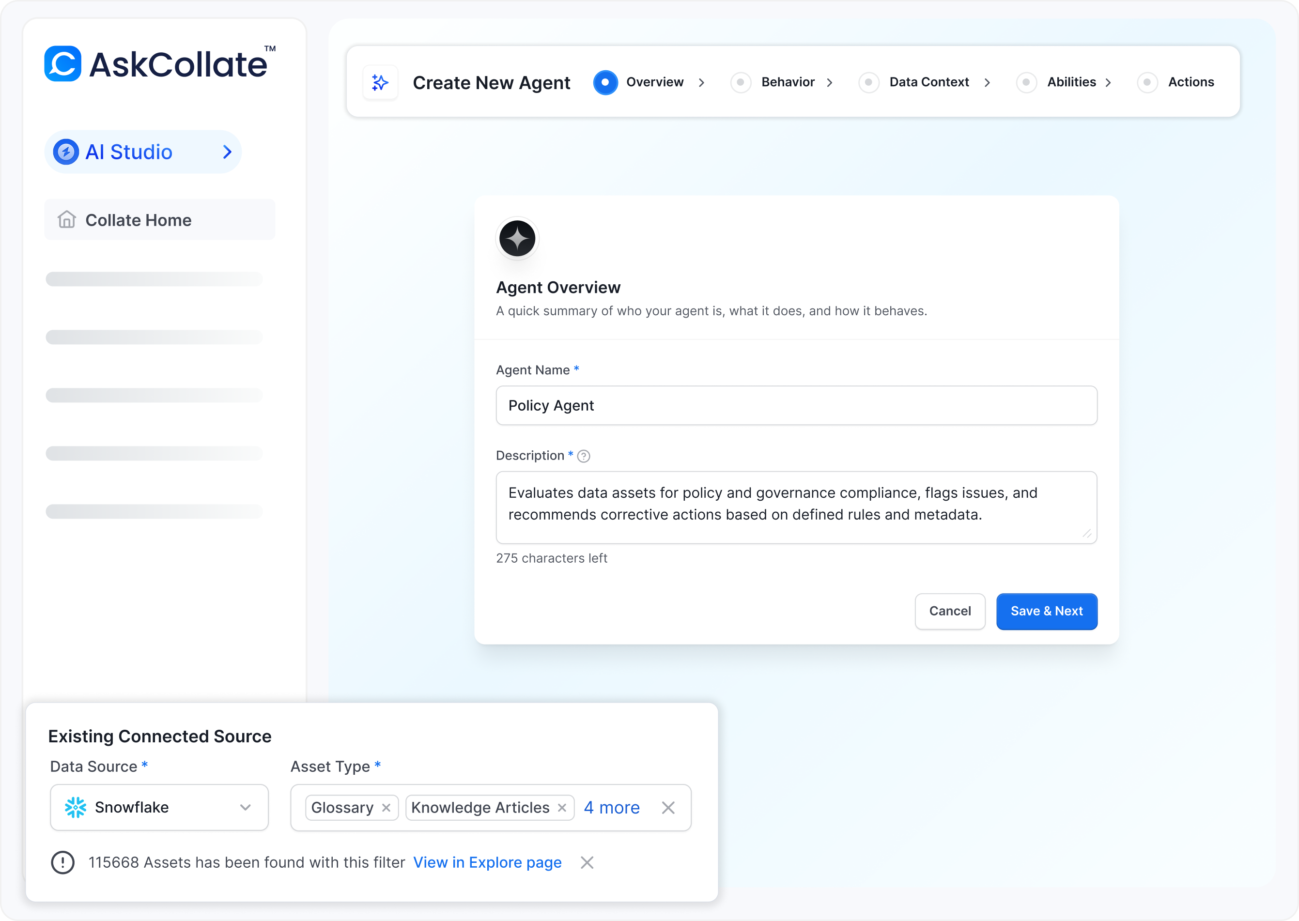The height and width of the screenshot is (921, 1299).
Task: Select the Data Context step radio circle
Action: [868, 82]
